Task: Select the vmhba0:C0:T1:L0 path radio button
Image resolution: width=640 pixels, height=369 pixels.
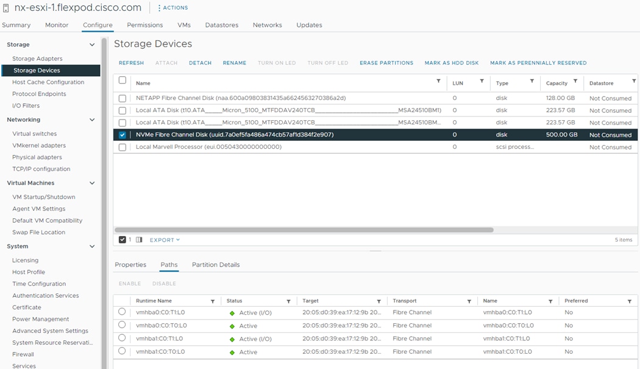Action: [122, 312]
